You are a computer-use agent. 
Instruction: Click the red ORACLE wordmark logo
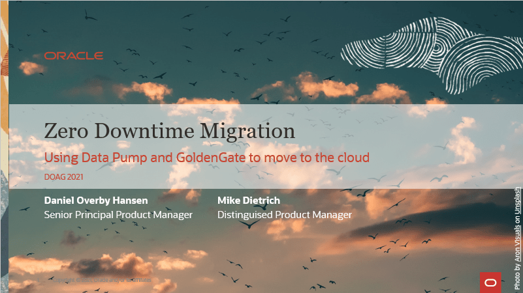click(73, 56)
